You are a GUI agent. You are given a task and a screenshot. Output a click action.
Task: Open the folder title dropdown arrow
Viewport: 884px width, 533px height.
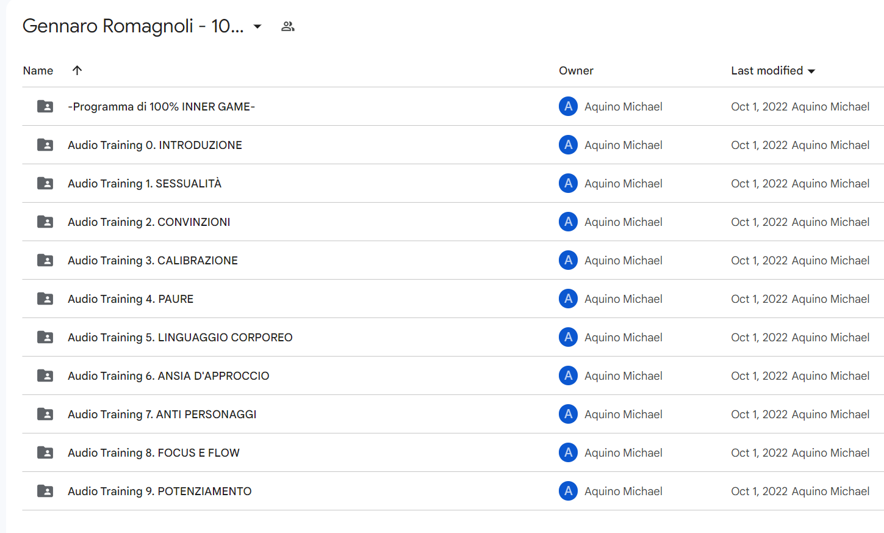tap(257, 26)
